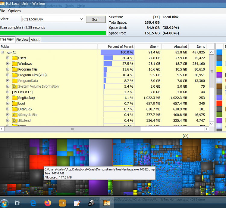The width and height of the screenshot is (226, 208).
Task: Select the Users folder icon
Action: pyautogui.click(x=15, y=58)
